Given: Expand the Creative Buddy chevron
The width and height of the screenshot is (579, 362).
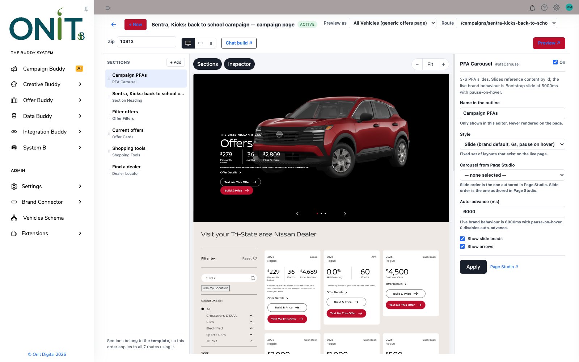Looking at the screenshot, I should coord(80,84).
